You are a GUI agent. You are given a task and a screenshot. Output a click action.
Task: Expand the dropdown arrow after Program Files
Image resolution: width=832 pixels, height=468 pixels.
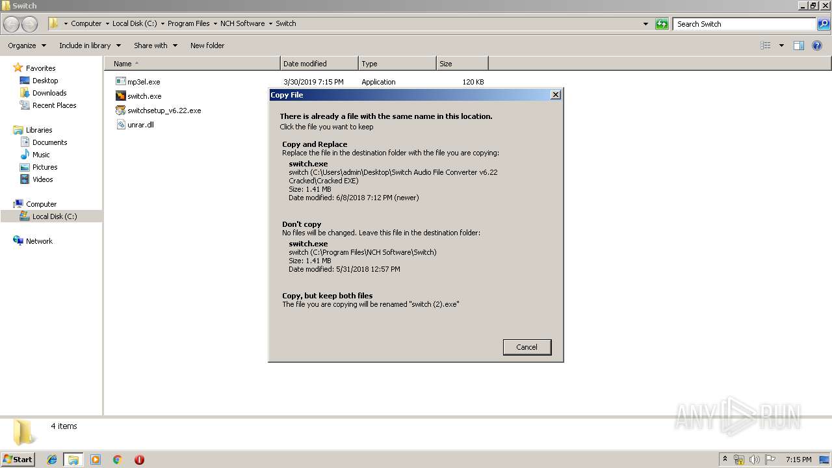pyautogui.click(x=215, y=23)
